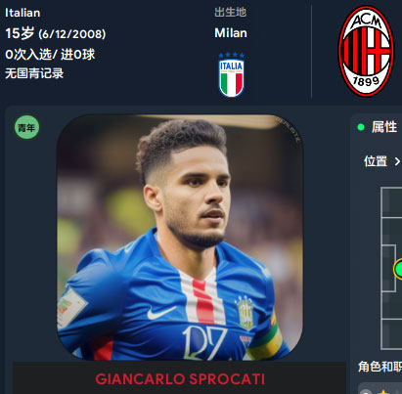Open the AC Milan club crest
The width and height of the screenshot is (402, 394).
(x=366, y=51)
